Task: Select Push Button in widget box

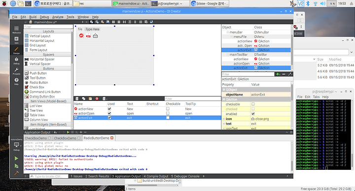Action: 38,73
